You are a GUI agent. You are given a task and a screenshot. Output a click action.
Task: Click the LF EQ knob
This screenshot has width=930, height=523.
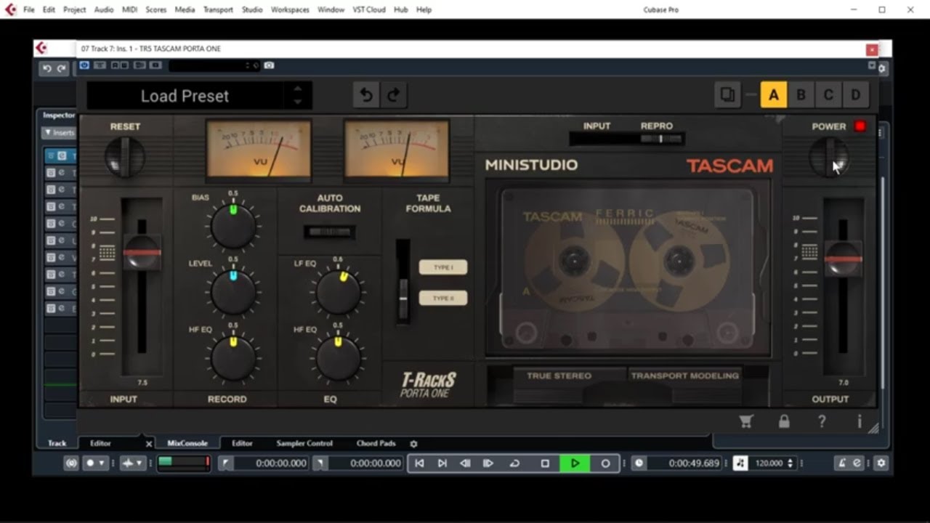338,292
